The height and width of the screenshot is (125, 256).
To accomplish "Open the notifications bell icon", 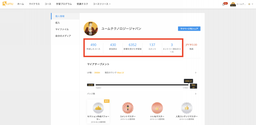I will click(x=223, y=4).
